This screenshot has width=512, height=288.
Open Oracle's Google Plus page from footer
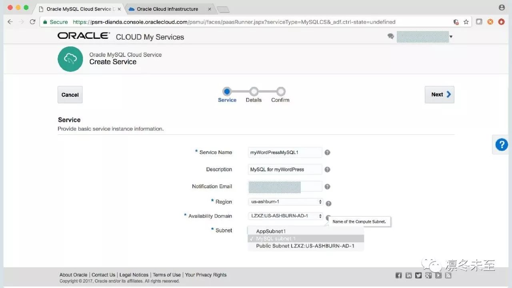(428, 275)
